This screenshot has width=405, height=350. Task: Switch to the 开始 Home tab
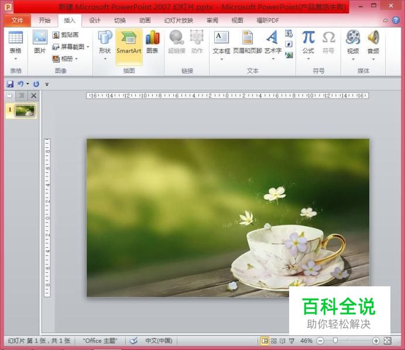[x=44, y=20]
